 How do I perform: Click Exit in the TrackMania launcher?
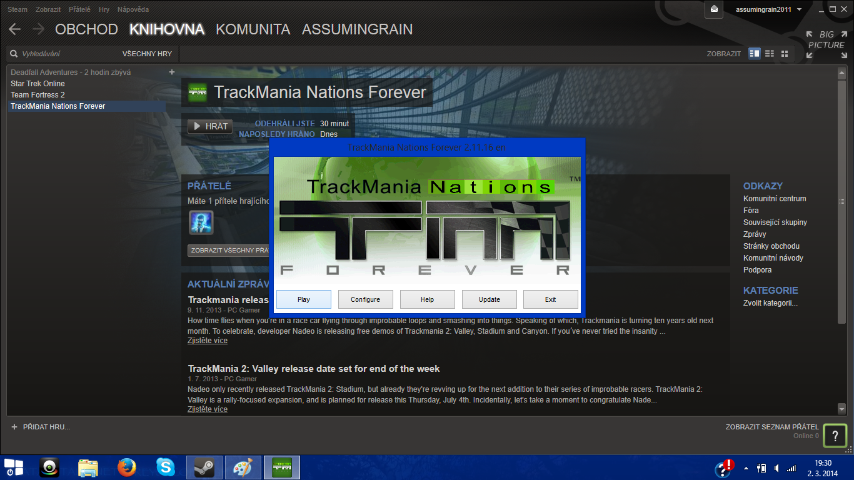(x=551, y=299)
